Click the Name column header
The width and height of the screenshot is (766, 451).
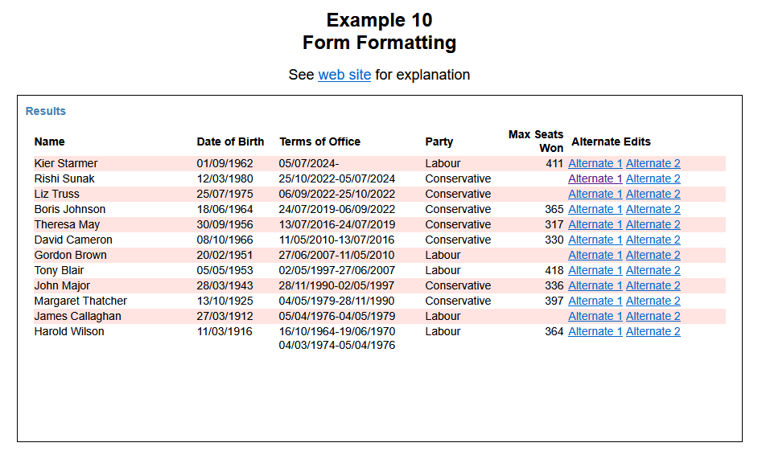(49, 141)
